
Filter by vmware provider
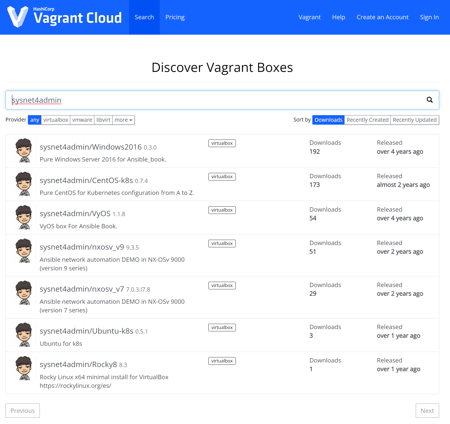tap(82, 120)
